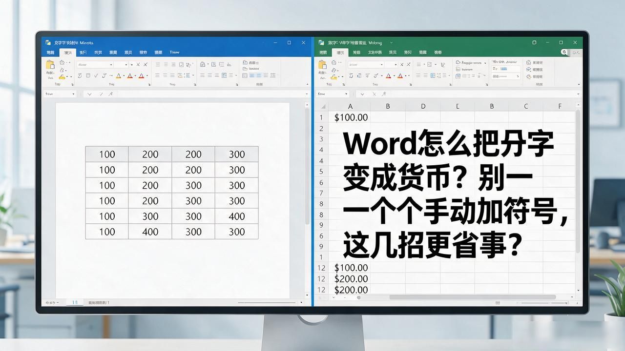Select column D header in Excel

click(423, 106)
